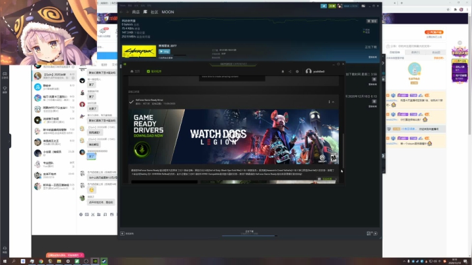This screenshot has width=472, height=265.
Task: Click Steam downloads progress bar at bottom
Action: (250, 235)
